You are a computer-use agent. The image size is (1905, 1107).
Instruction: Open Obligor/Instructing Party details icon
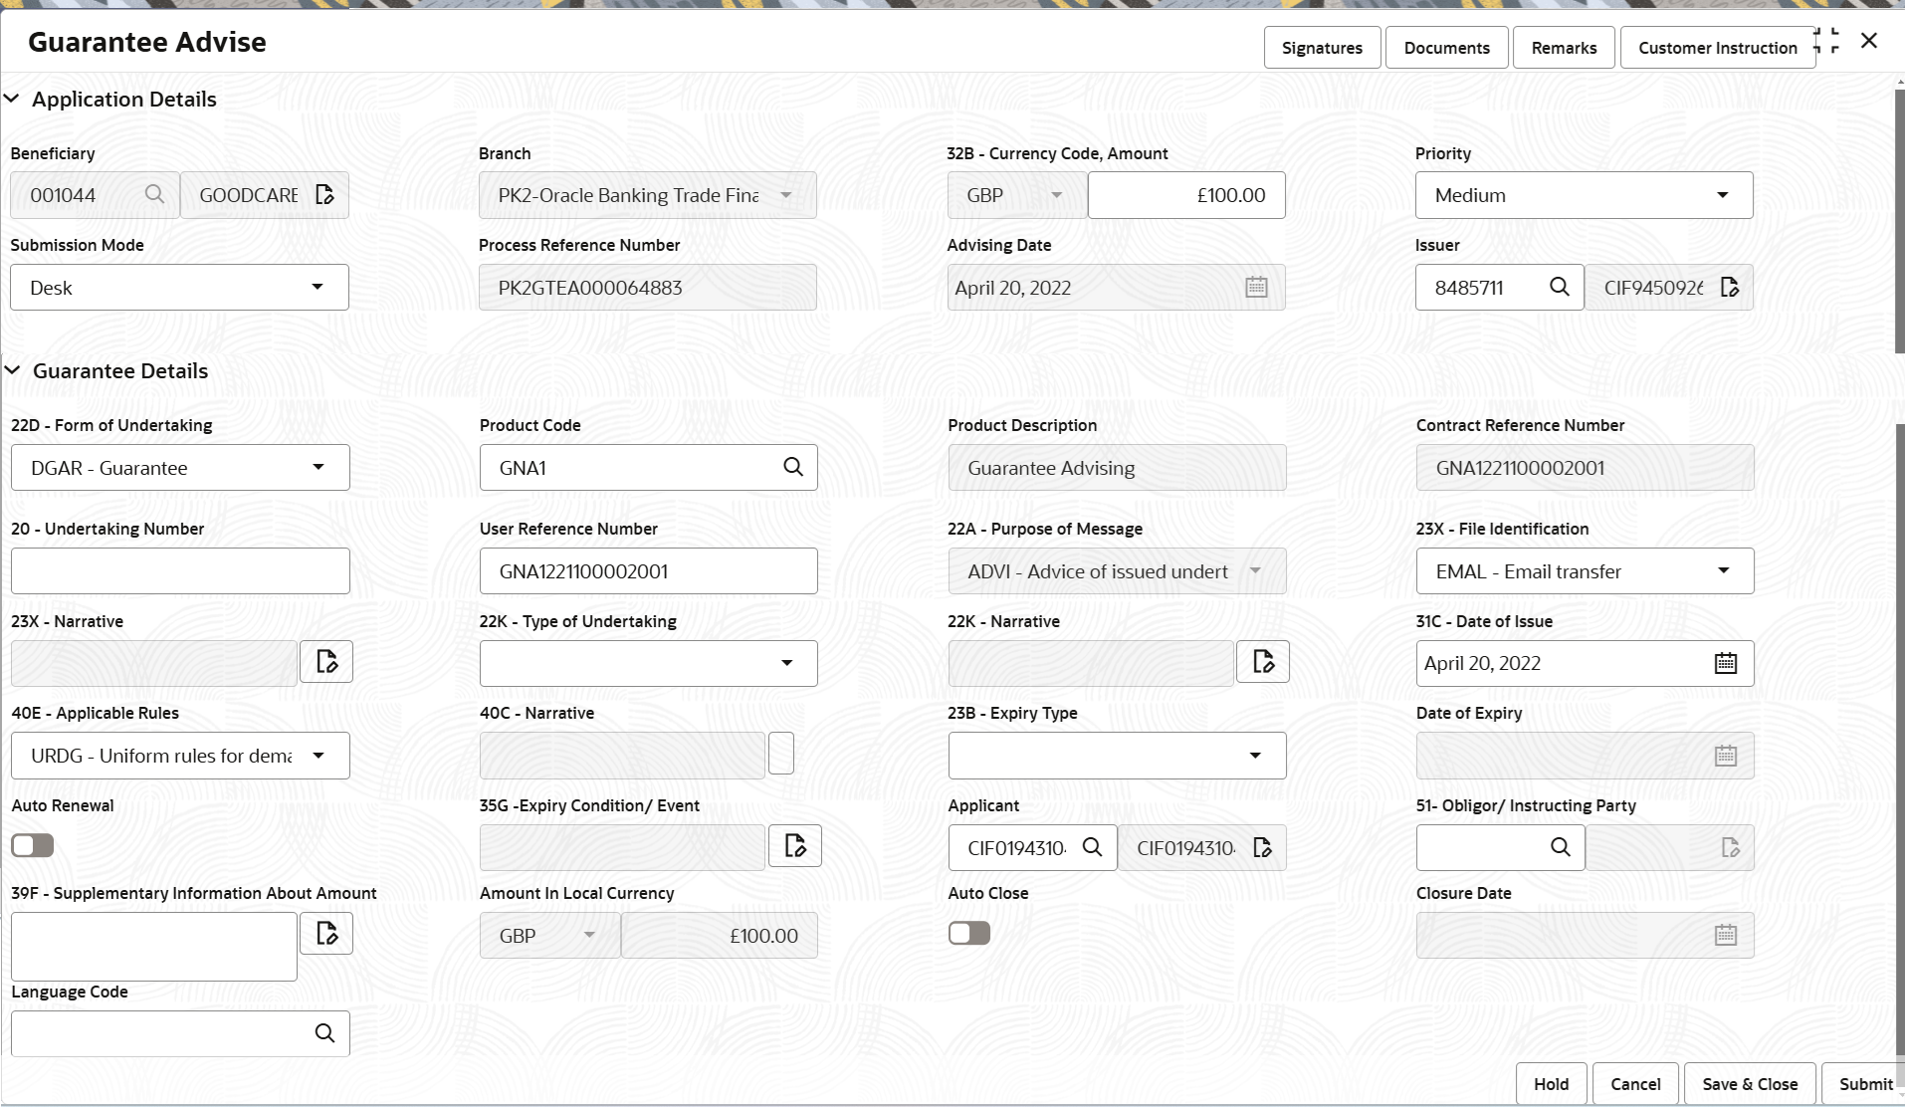[1731, 847]
